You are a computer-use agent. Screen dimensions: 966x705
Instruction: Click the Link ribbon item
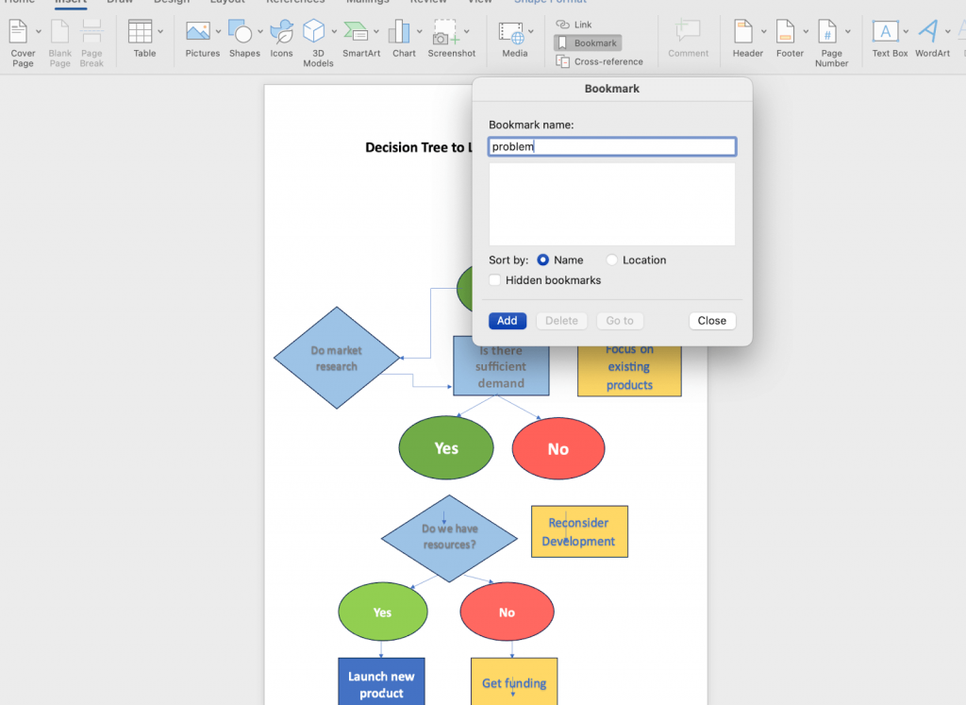click(x=575, y=25)
